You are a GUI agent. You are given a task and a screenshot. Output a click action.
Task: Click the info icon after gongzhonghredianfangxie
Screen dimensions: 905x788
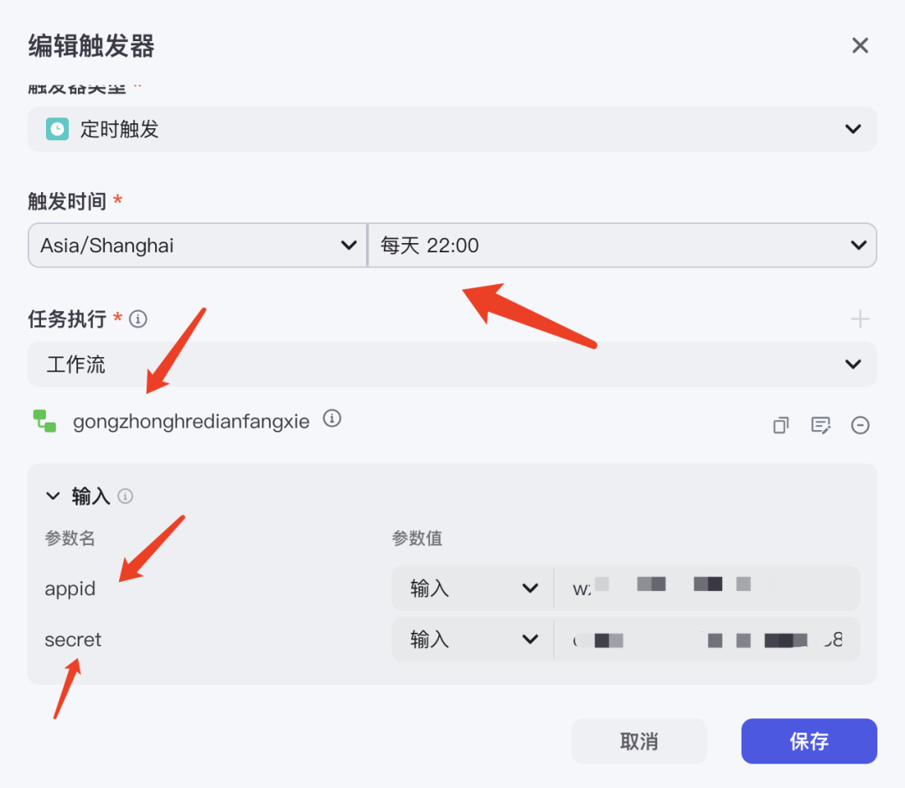tap(332, 418)
